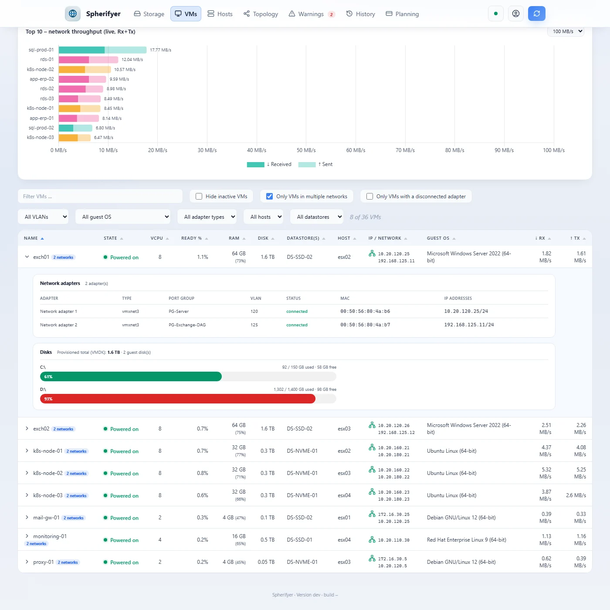The height and width of the screenshot is (610, 610).
Task: Click the green connection status indicator
Action: [x=496, y=14]
